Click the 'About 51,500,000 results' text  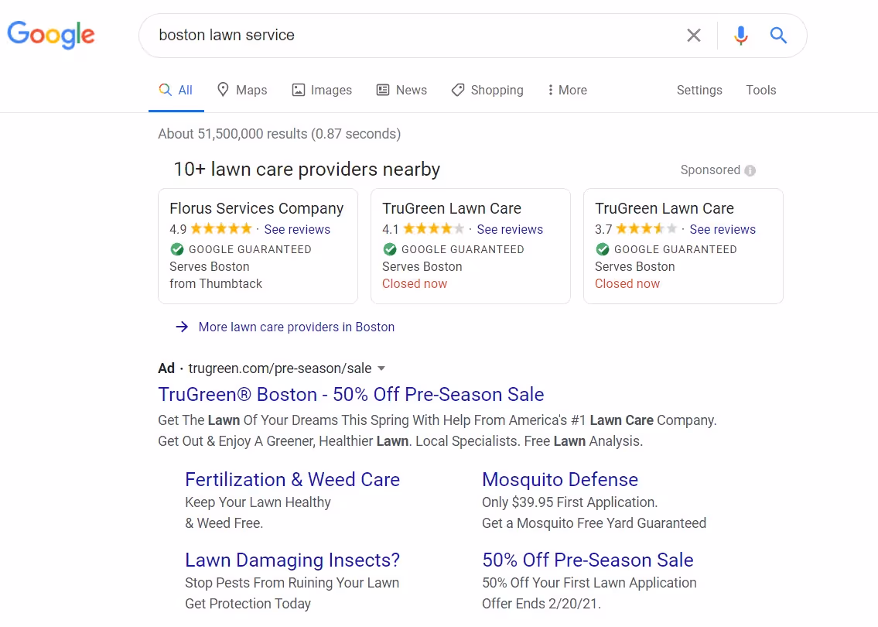coord(279,134)
